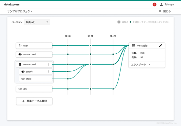Open the Tatsuya user profile icon

click(161, 4)
